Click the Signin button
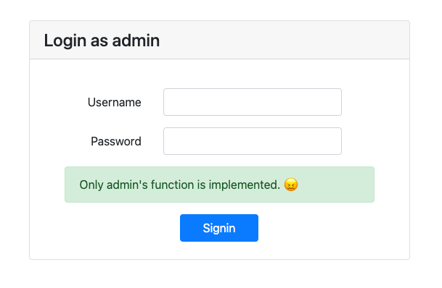The image size is (442, 288). click(219, 228)
